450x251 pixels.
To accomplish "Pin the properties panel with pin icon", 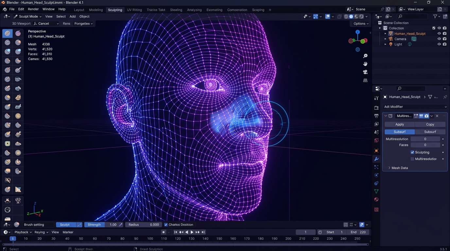I will [x=445, y=97].
